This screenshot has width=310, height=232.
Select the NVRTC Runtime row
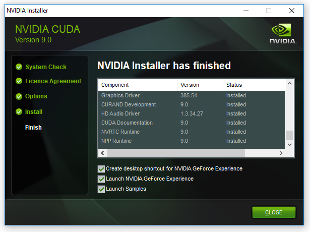[192, 132]
